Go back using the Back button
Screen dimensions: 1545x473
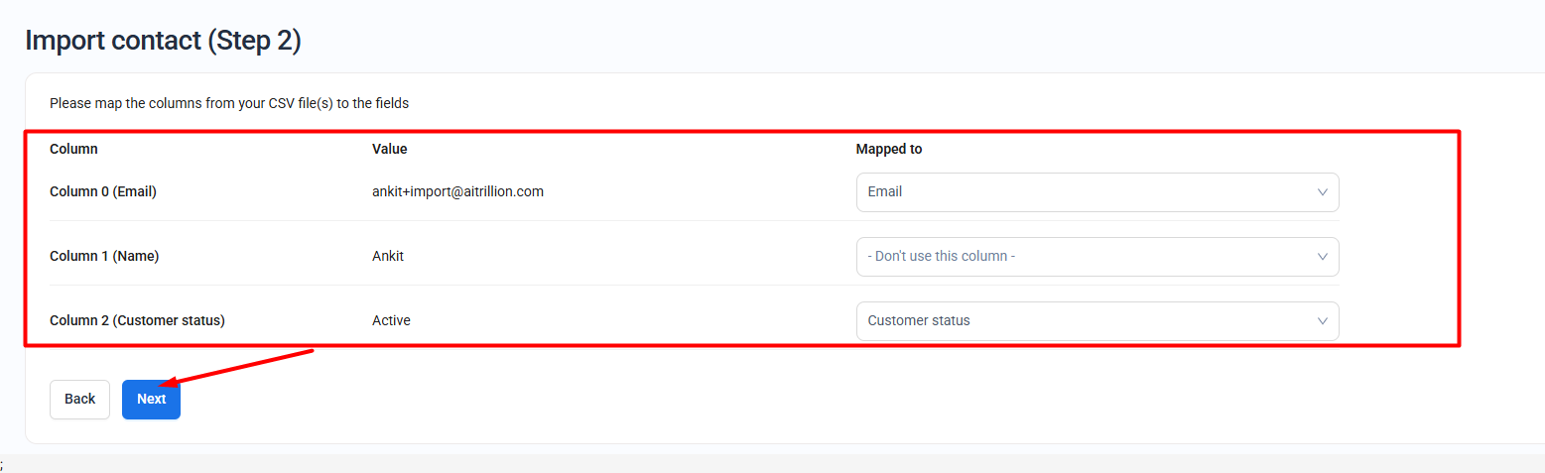tap(79, 399)
